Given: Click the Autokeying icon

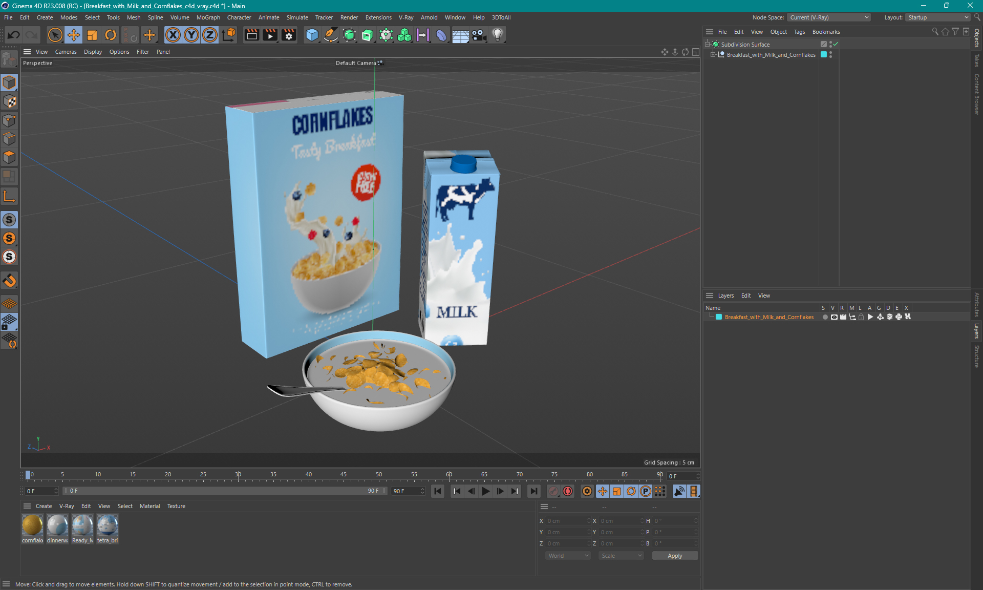Looking at the screenshot, I should tap(568, 491).
